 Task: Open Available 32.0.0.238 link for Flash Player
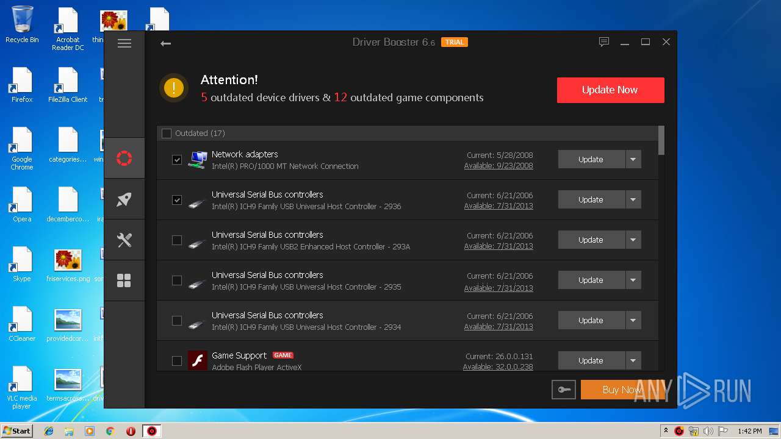click(x=498, y=367)
